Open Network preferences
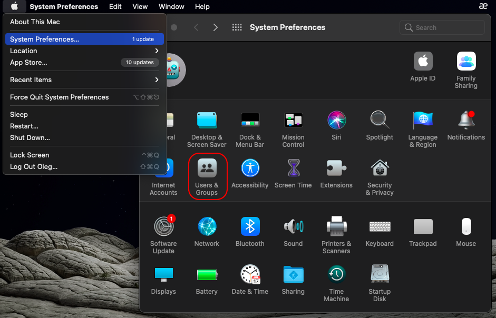The image size is (496, 318). click(x=207, y=232)
